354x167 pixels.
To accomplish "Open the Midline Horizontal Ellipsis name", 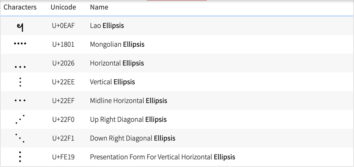I will 128,101.
